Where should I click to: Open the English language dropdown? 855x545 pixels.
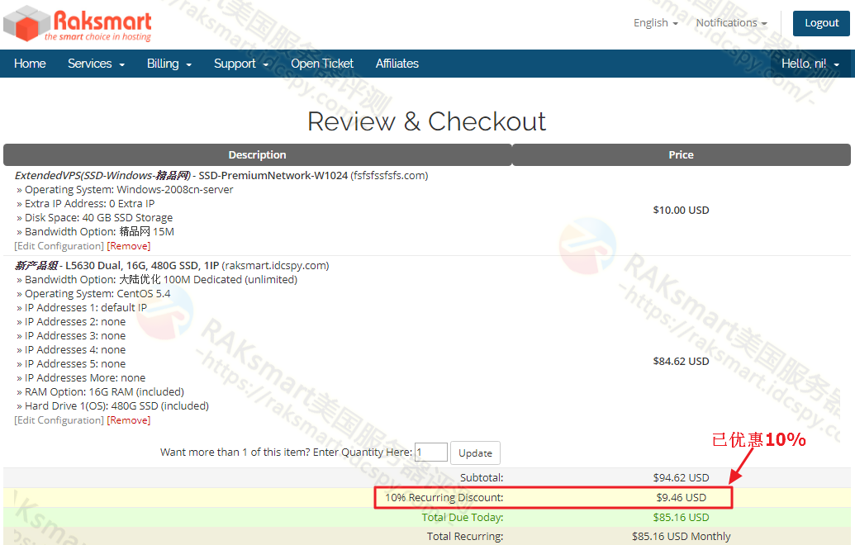(x=655, y=23)
